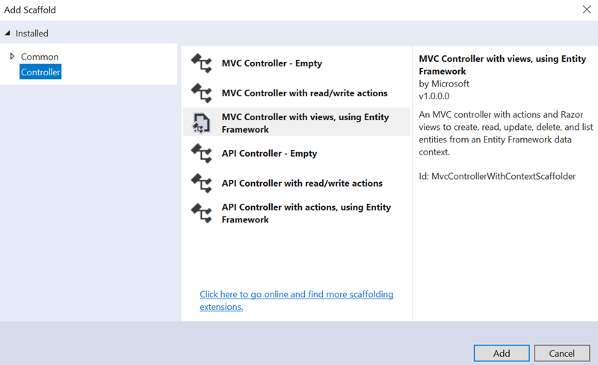598x365 pixels.
Task: Select 'API Controller with actions, using Entity Framework' text
Action: point(306,213)
